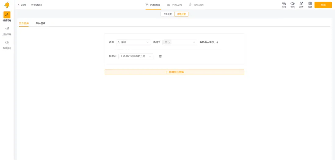Delete the display rule trash icon
335x160 pixels.
coord(160,56)
